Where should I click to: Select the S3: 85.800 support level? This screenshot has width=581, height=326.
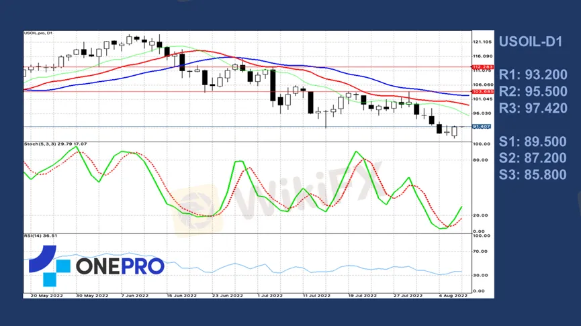pyautogui.click(x=533, y=175)
